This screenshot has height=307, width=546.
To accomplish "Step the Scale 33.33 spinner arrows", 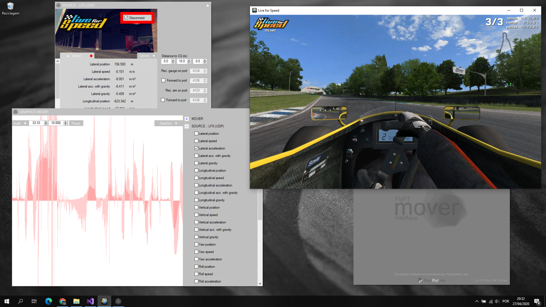I will tap(46, 123).
